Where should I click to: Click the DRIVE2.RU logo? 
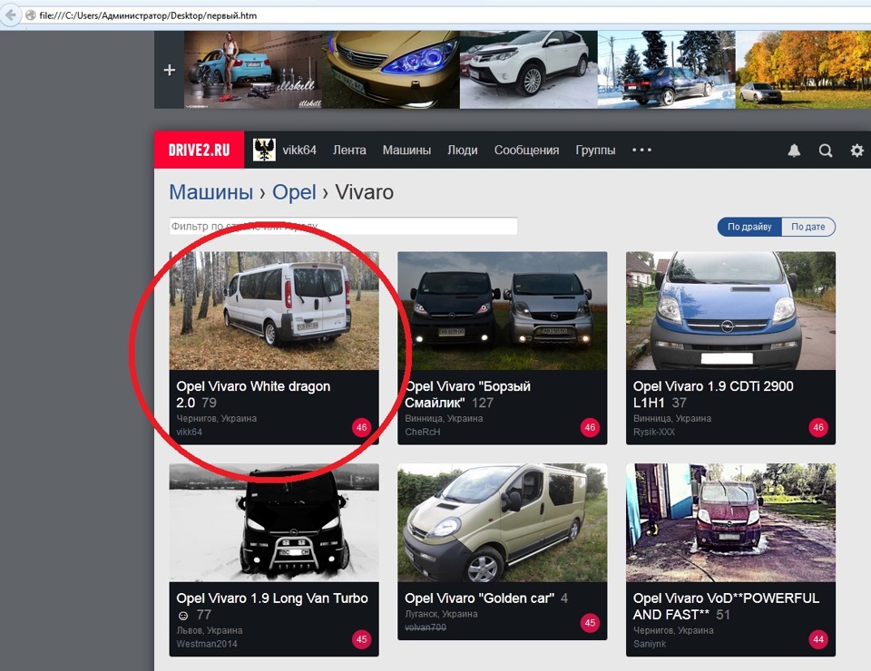199,150
